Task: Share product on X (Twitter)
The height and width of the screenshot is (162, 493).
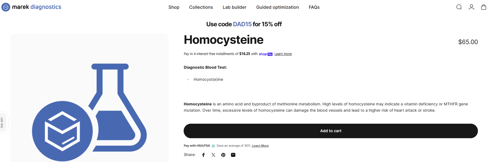Action: (213, 155)
